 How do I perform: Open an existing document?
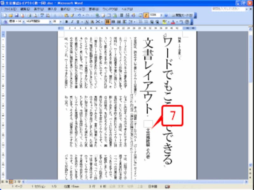point(10,14)
